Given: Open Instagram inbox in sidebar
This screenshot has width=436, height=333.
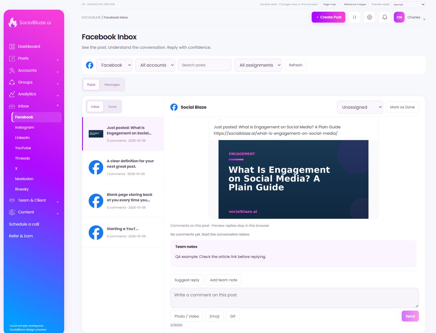Looking at the screenshot, I should (x=25, y=127).
